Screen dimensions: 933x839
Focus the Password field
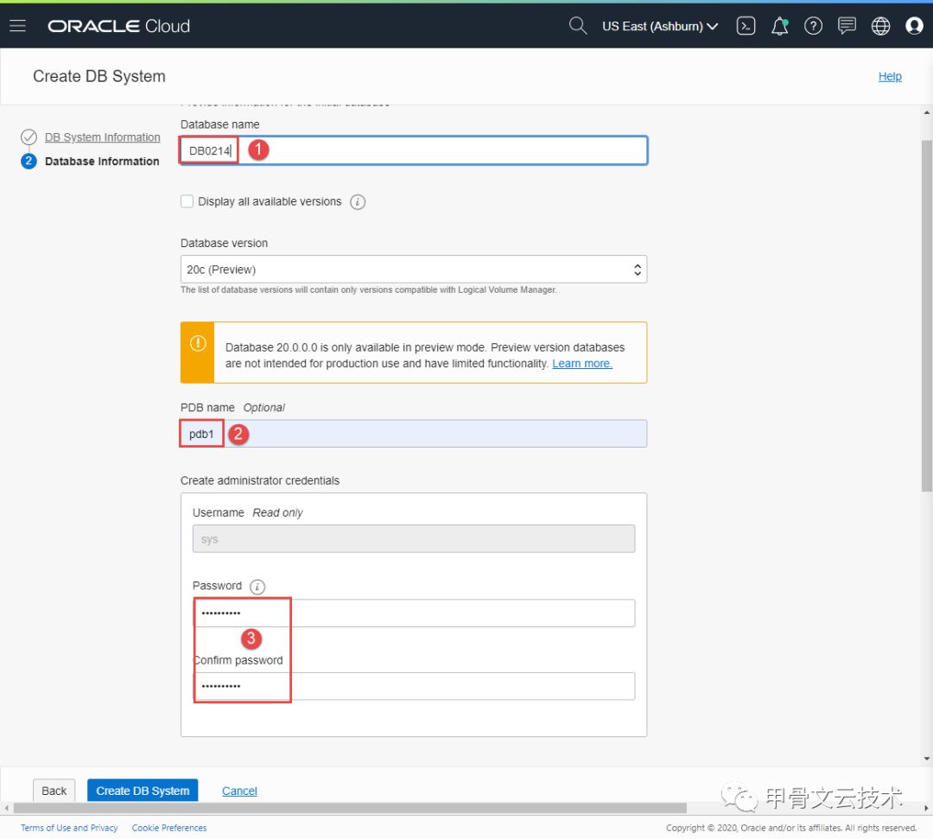(414, 613)
